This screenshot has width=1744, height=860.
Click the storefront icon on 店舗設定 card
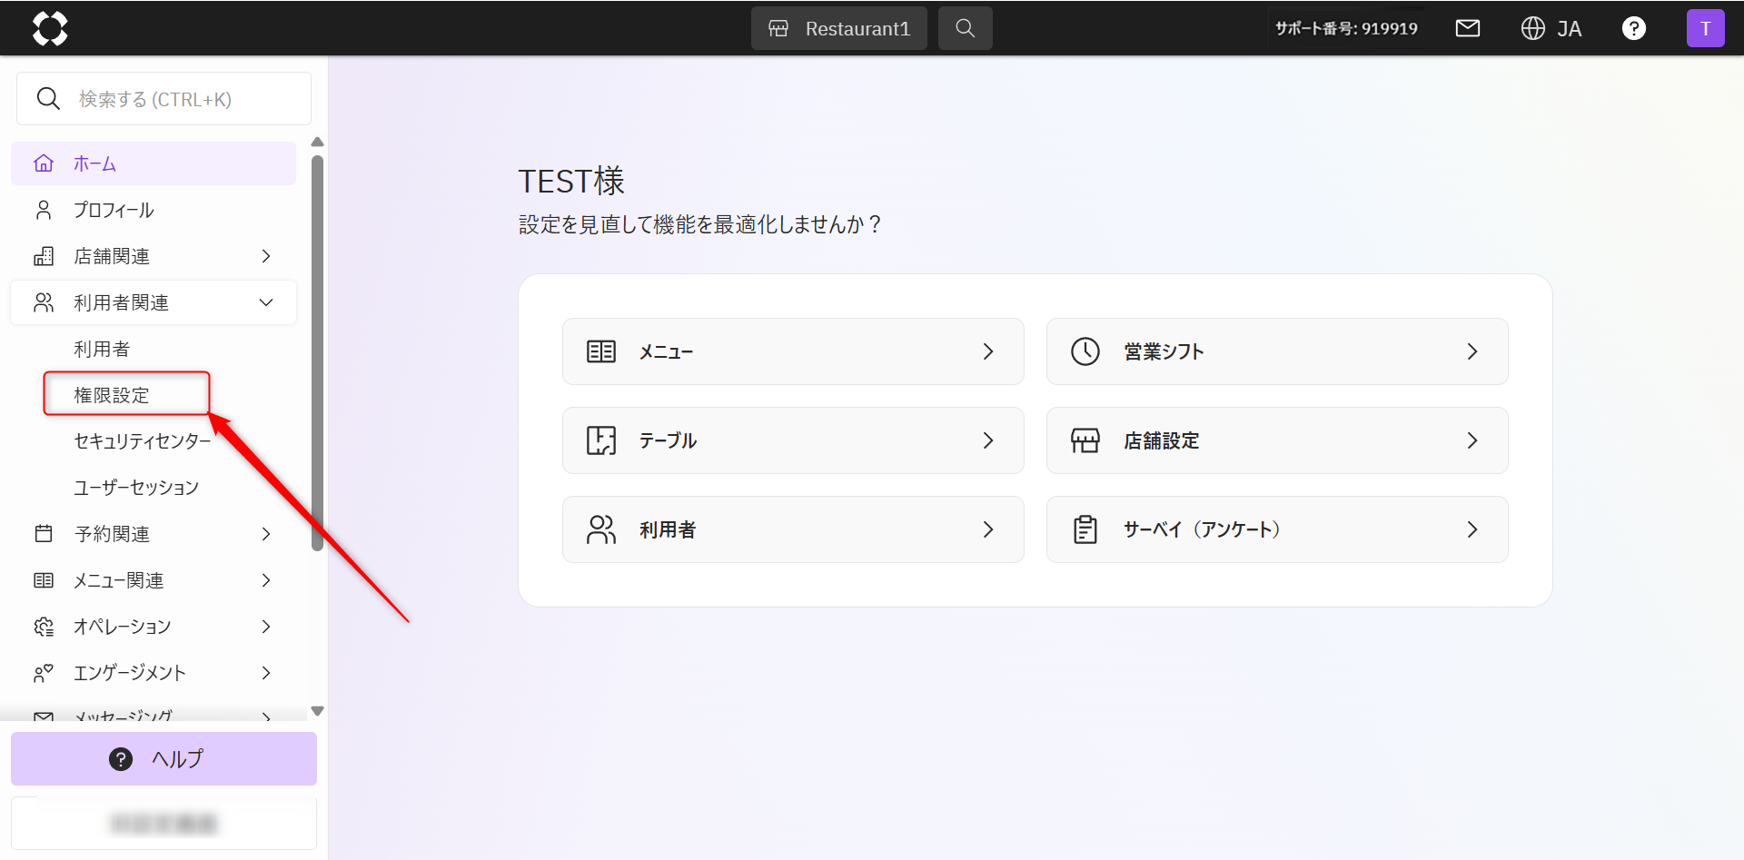1085,440
